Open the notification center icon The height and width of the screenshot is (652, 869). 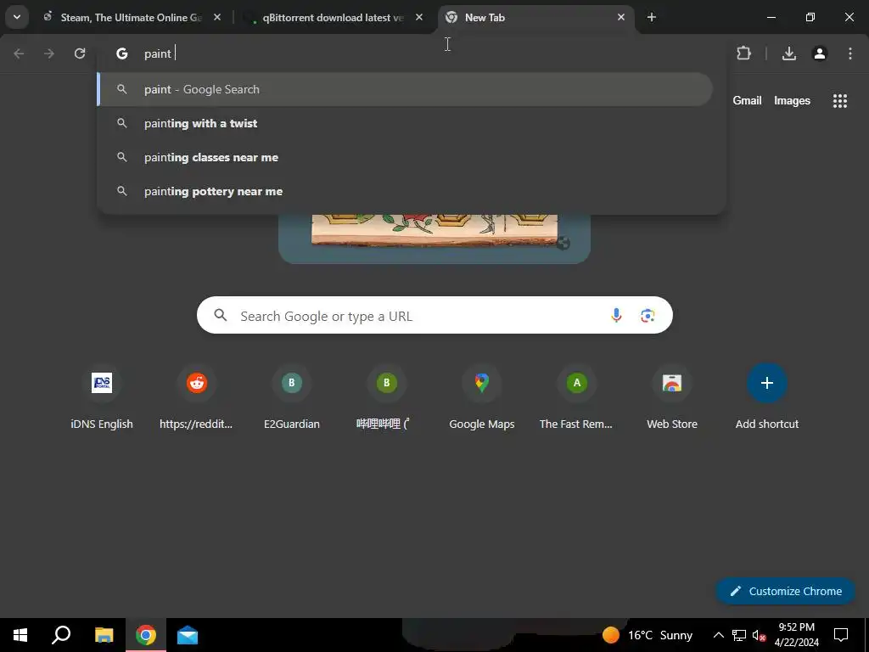click(841, 635)
